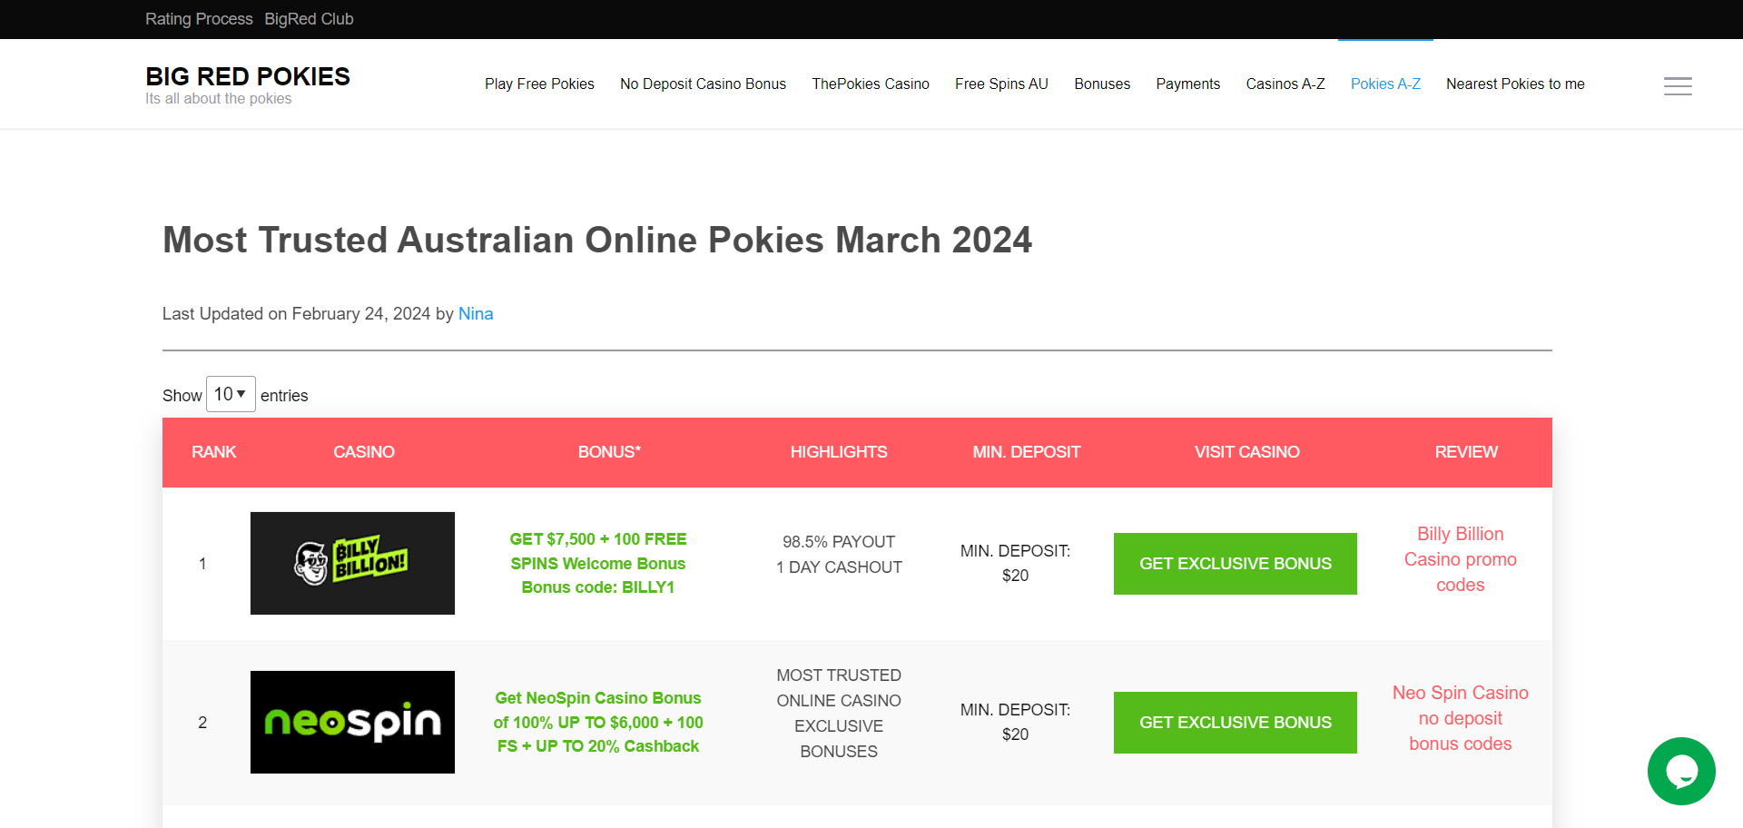Select ThePokies Casino nav item
The width and height of the screenshot is (1743, 828).
point(871,84)
